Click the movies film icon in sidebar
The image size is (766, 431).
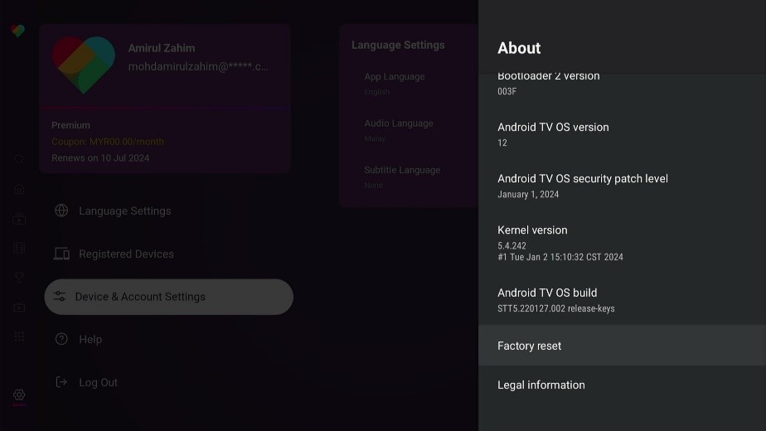(x=19, y=248)
